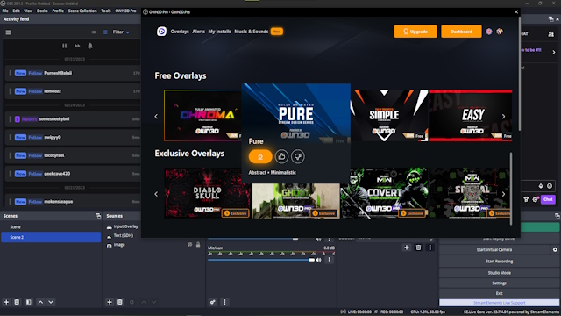Open the Docks menu
This screenshot has height=316, width=561.
point(42,11)
